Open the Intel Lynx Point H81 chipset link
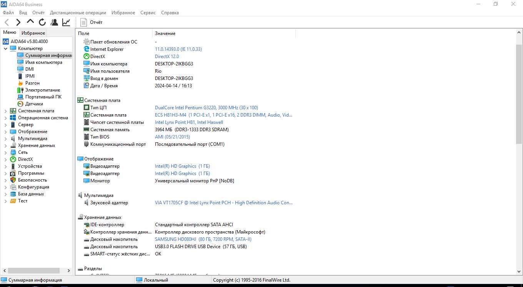Screen dimensions: 523x287 189,122
